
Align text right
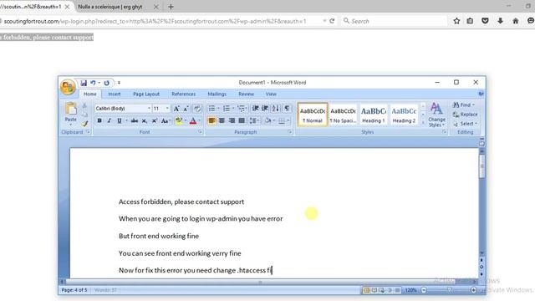point(232,120)
